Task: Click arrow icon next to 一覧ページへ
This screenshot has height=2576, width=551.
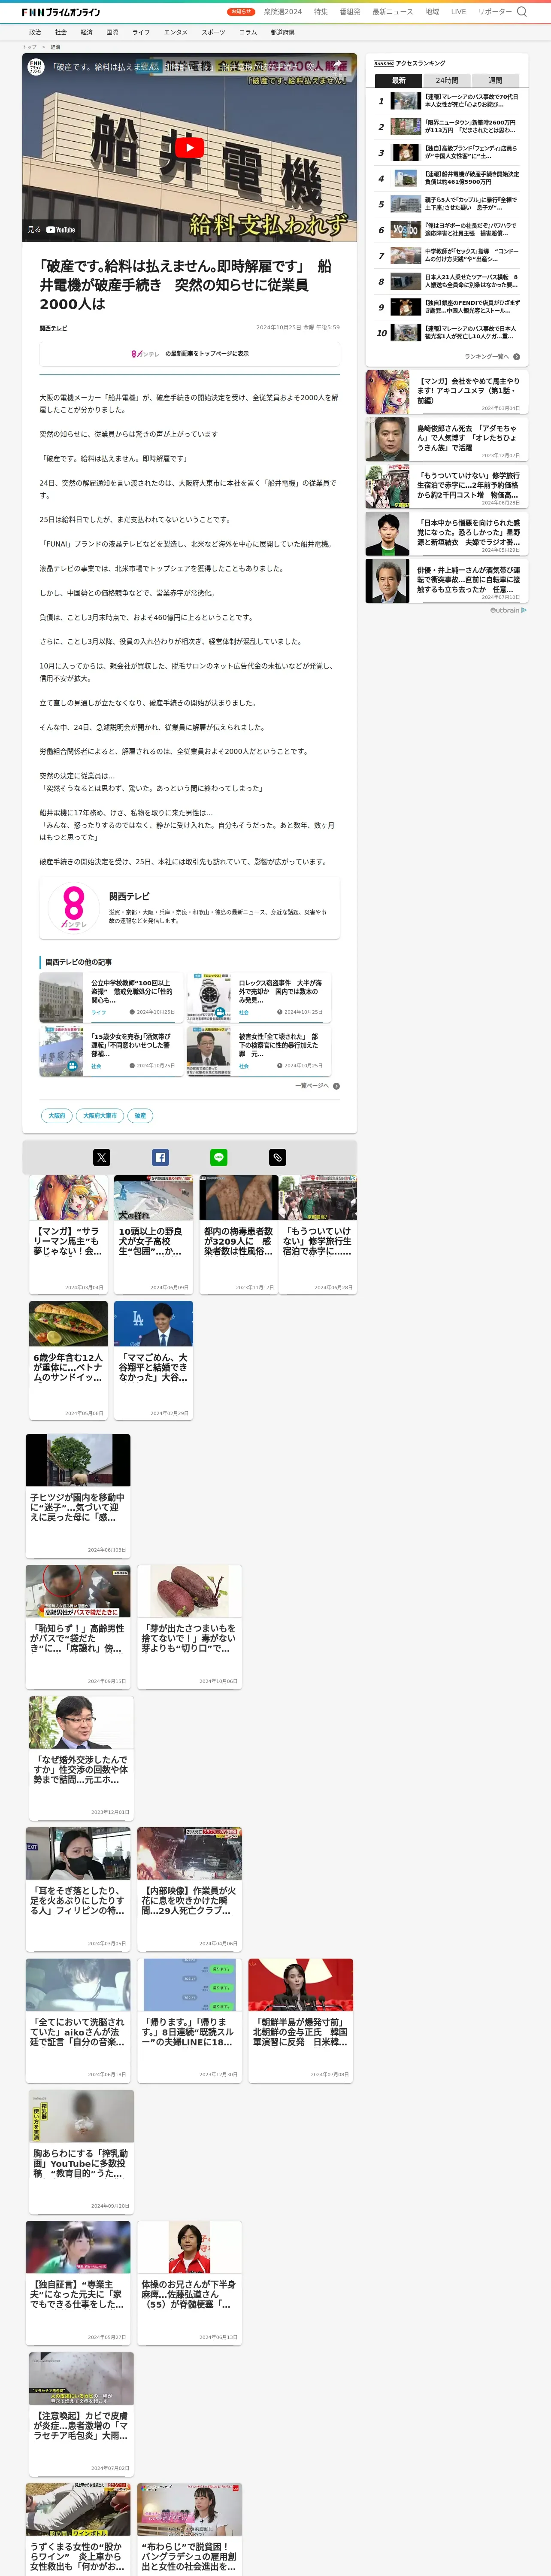Action: pyautogui.click(x=336, y=1086)
